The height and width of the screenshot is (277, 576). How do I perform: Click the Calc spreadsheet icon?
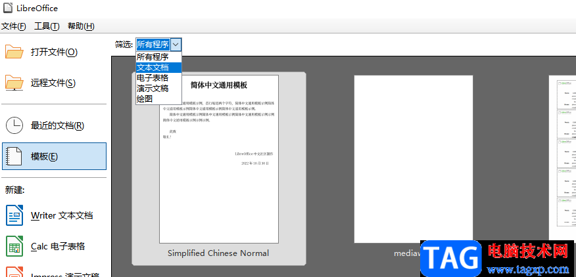(x=14, y=246)
